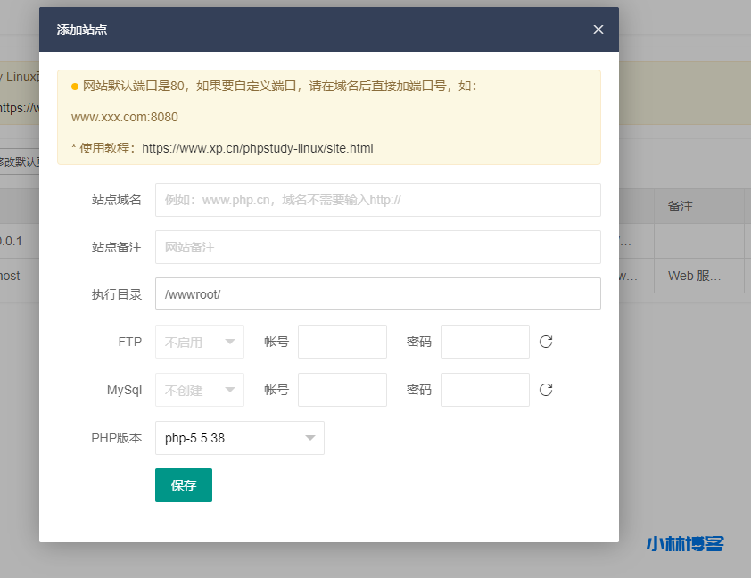751x578 pixels.
Task: Click the 备注 column header behind dialog
Action: pyautogui.click(x=681, y=206)
